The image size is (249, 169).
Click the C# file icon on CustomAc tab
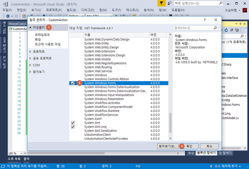coord(11,29)
